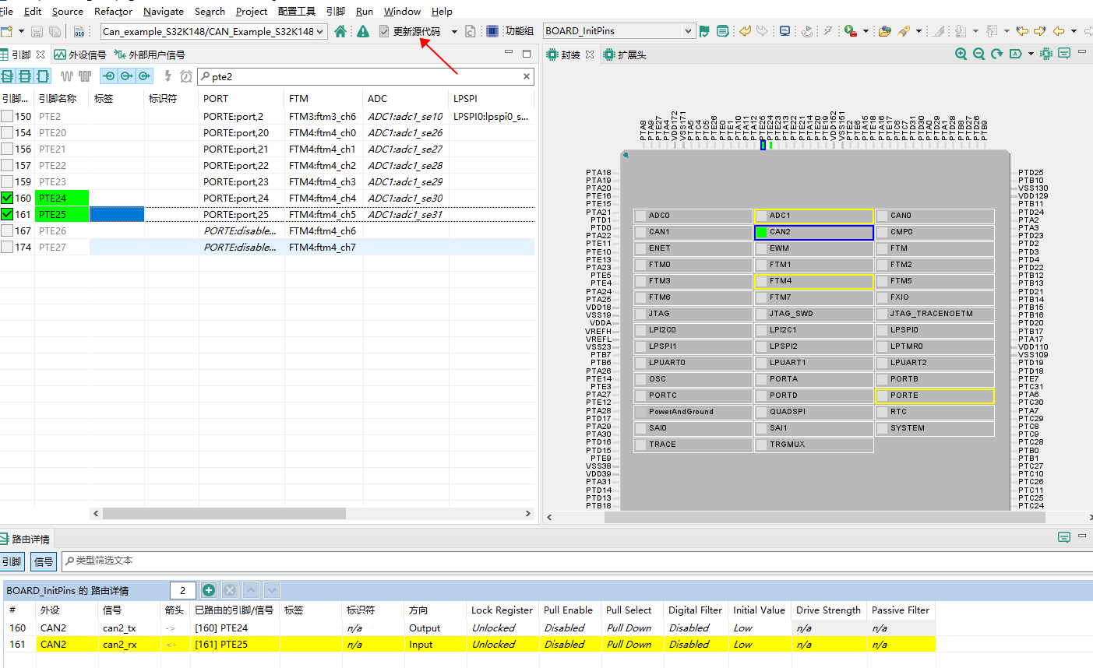Click the green Home overview icon
Screen dimensions: 1093x668
(340, 31)
